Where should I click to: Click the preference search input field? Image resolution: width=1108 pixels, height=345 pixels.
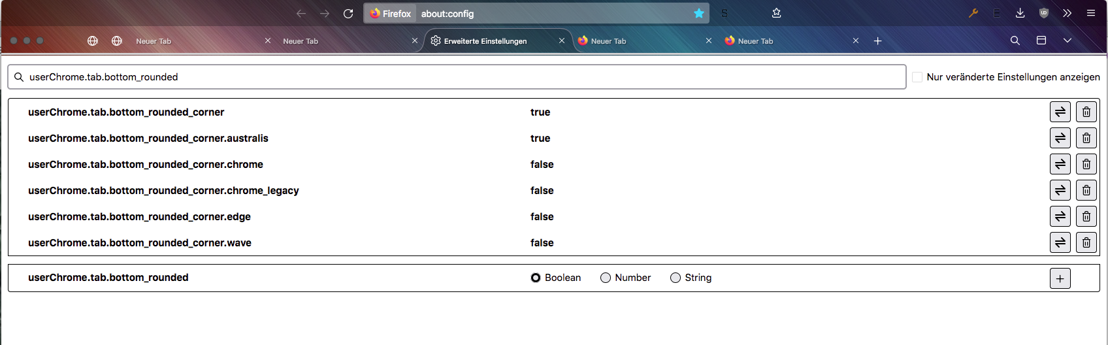[x=457, y=77]
